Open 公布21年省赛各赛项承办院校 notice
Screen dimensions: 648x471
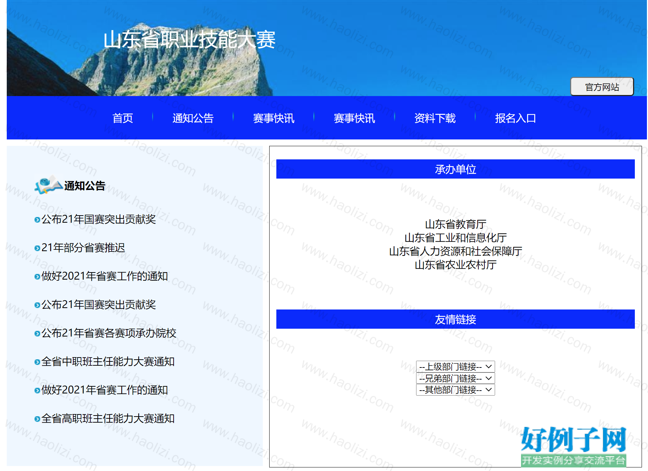[109, 333]
